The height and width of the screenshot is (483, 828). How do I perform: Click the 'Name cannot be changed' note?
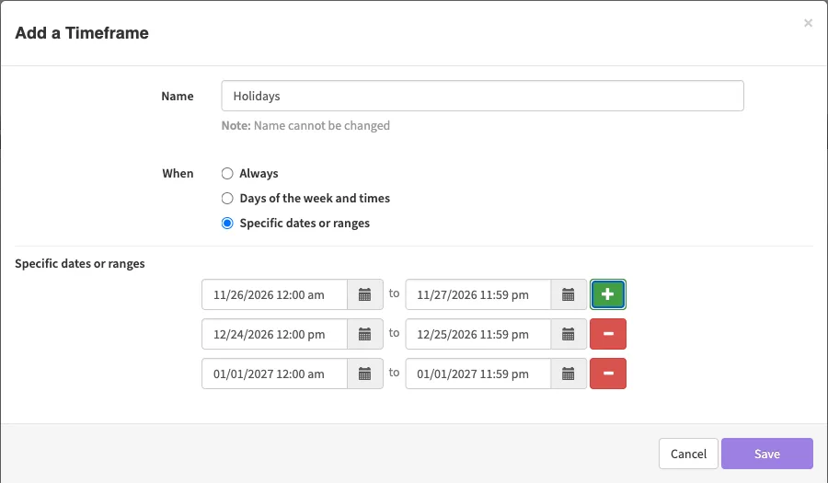(x=305, y=126)
